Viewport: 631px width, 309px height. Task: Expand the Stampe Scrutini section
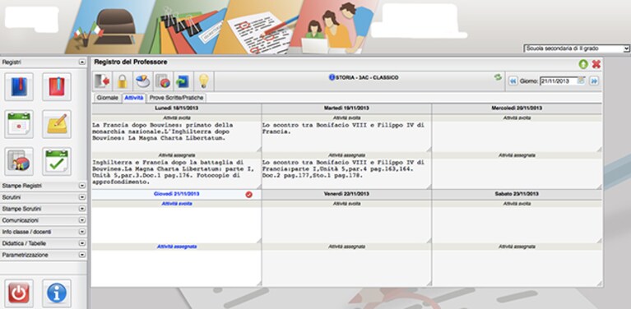(x=82, y=209)
